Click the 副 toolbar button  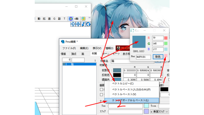click(x=59, y=19)
